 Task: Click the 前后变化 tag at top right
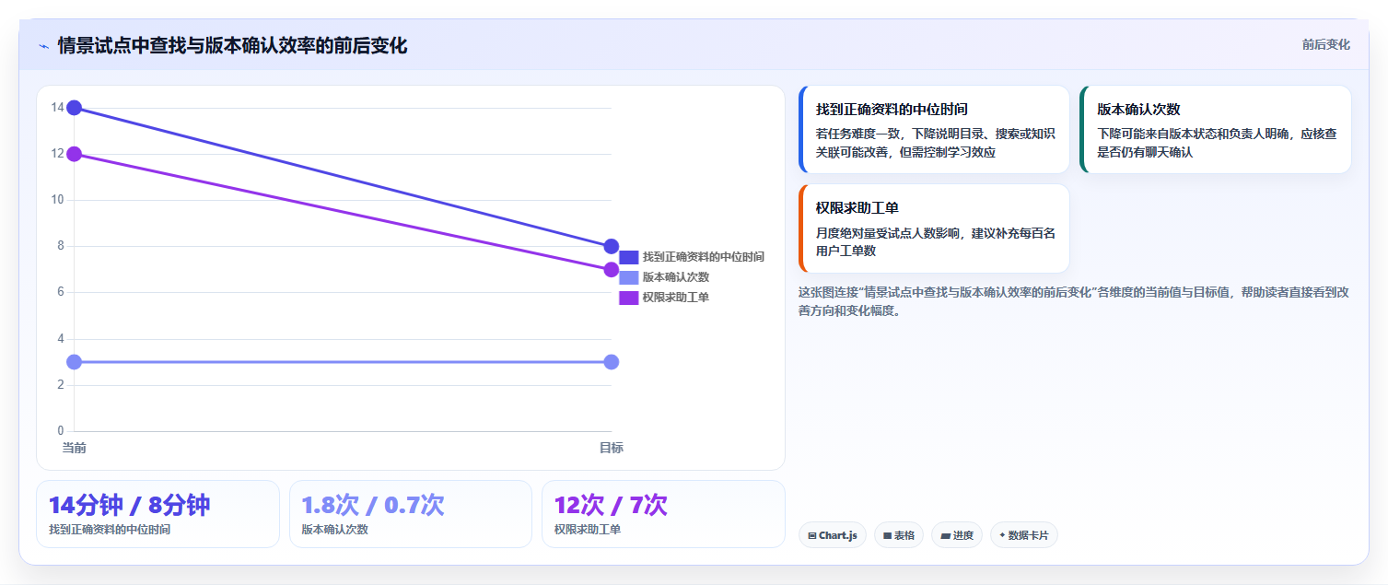pos(1325,44)
